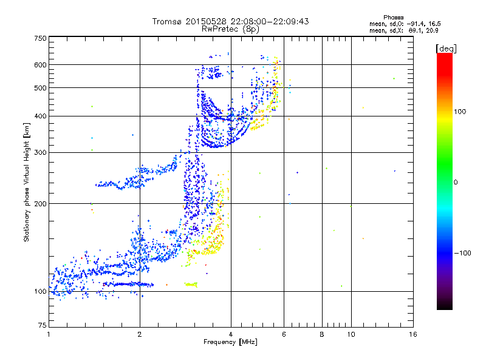Click the y-axis tick label '750'
This screenshot has width=486, height=364.
pos(41,38)
